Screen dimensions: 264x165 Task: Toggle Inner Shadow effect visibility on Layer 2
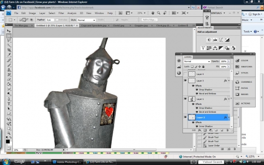pyautogui.click(x=197, y=126)
